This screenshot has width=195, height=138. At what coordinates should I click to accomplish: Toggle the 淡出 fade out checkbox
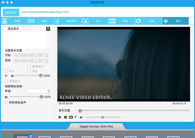click(29, 71)
